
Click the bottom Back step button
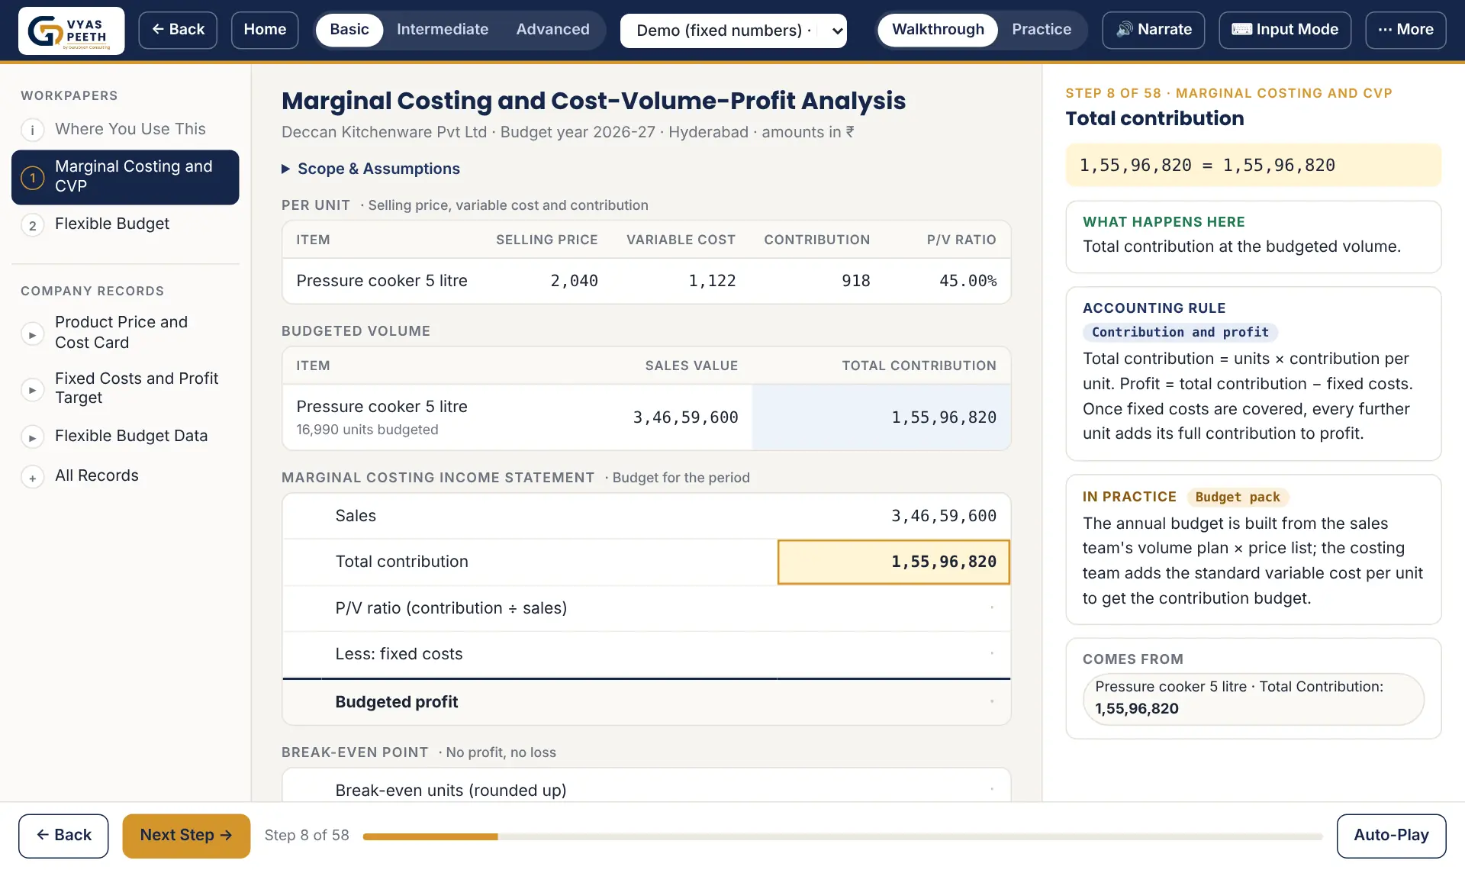(x=63, y=836)
